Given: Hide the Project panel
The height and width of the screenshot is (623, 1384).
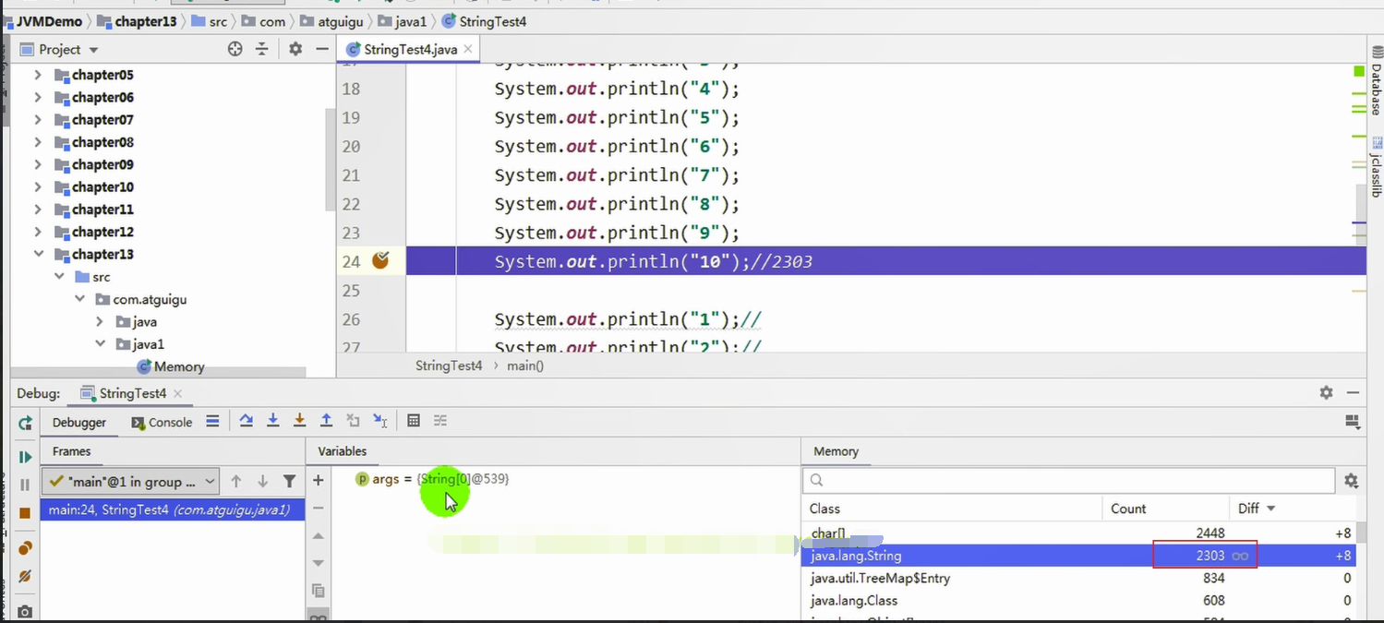Looking at the screenshot, I should point(322,49).
